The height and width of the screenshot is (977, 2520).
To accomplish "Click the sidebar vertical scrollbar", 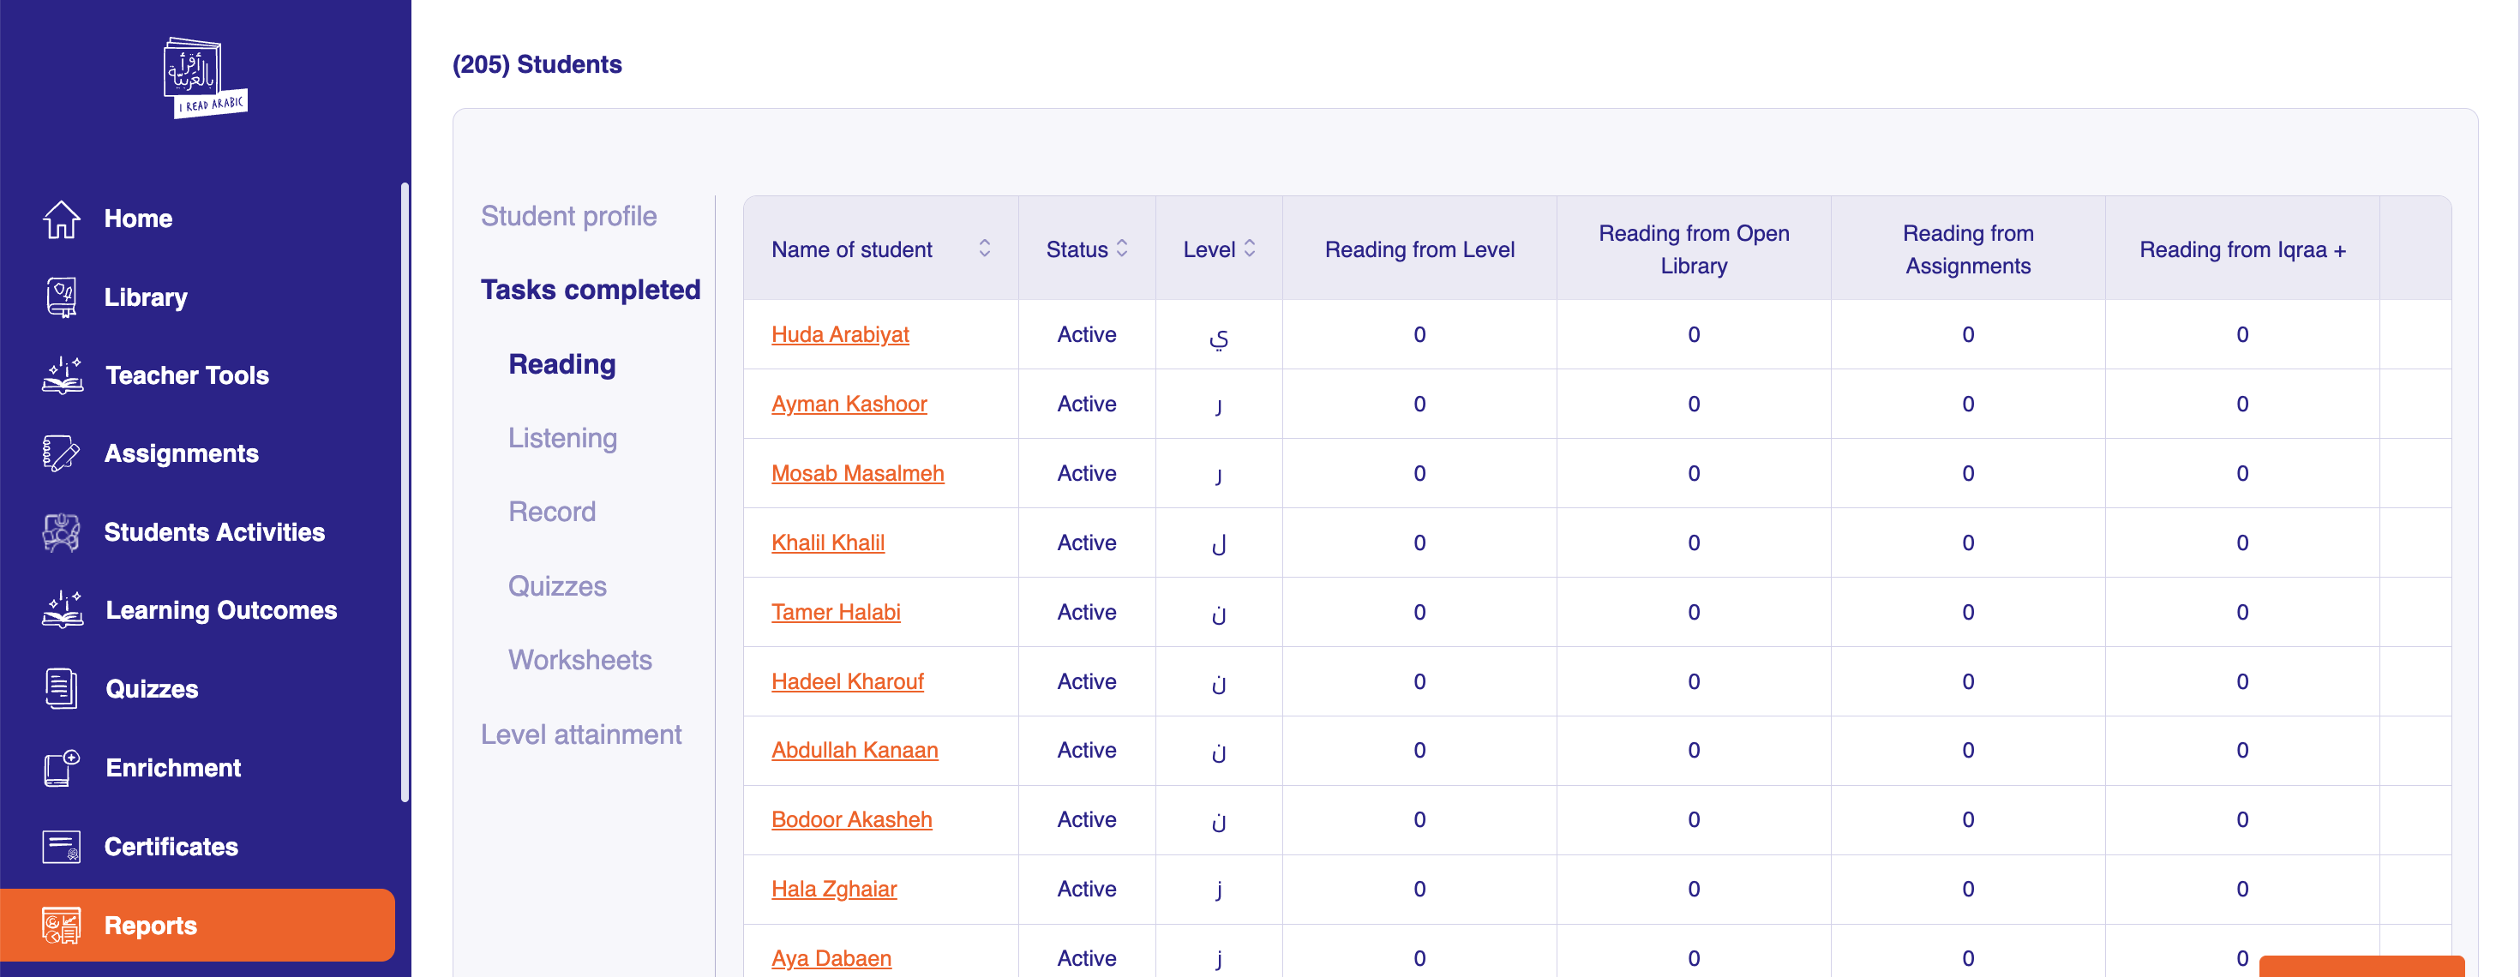I will [404, 489].
